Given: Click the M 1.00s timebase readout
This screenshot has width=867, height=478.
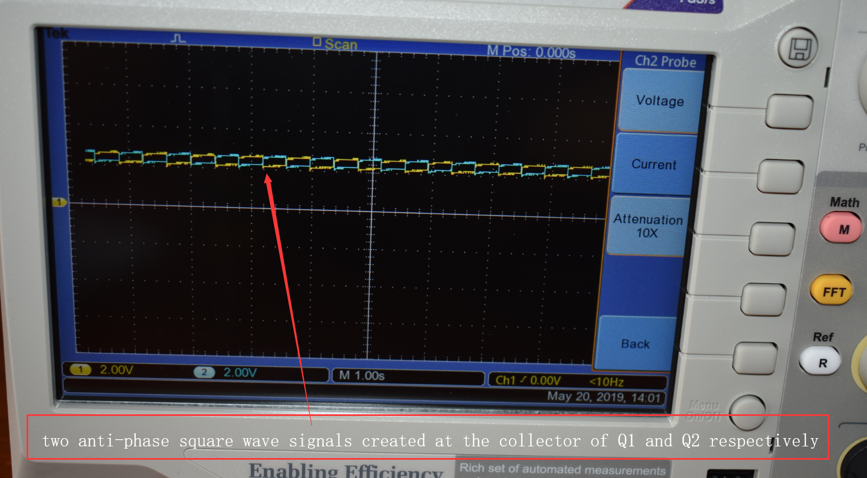Looking at the screenshot, I should [362, 376].
